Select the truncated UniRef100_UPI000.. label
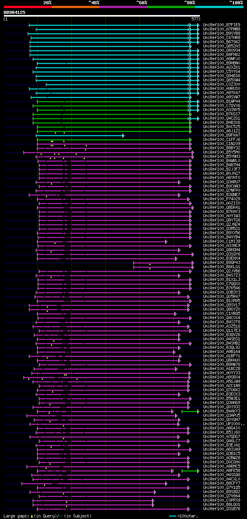Screen dimensions: 247x519 224,424
